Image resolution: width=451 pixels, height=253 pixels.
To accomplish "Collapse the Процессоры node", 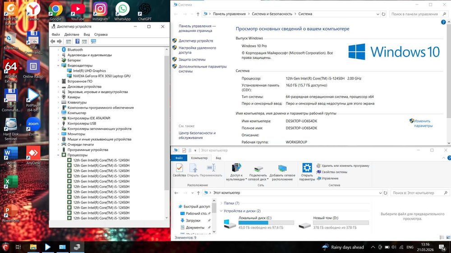I will [x=58, y=155].
